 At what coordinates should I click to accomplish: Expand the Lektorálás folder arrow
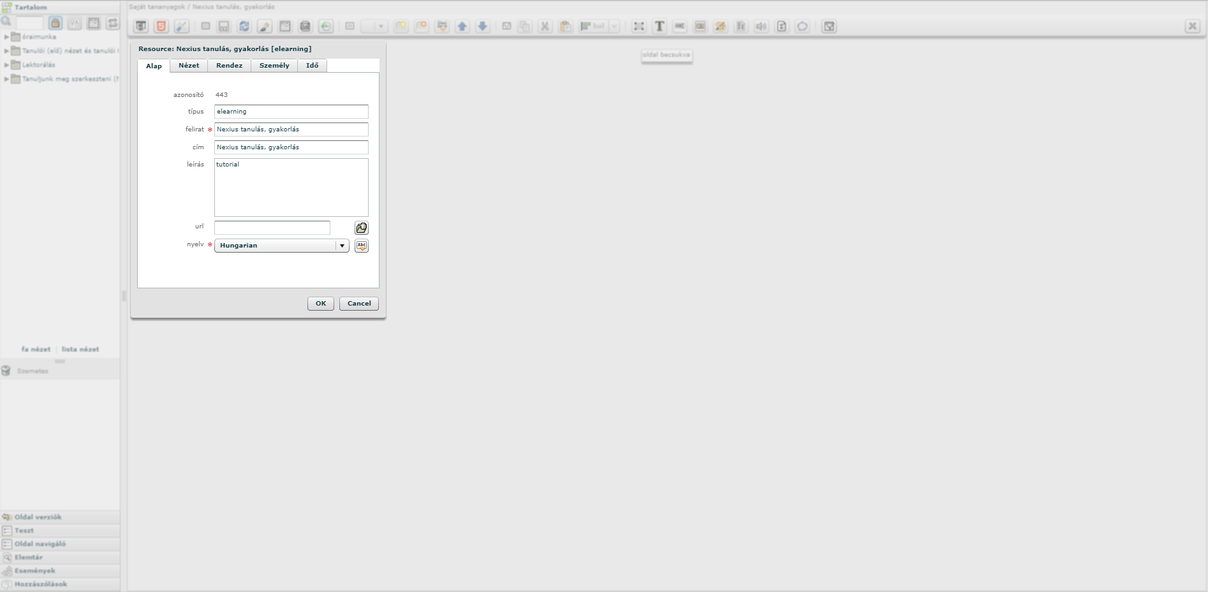point(6,65)
